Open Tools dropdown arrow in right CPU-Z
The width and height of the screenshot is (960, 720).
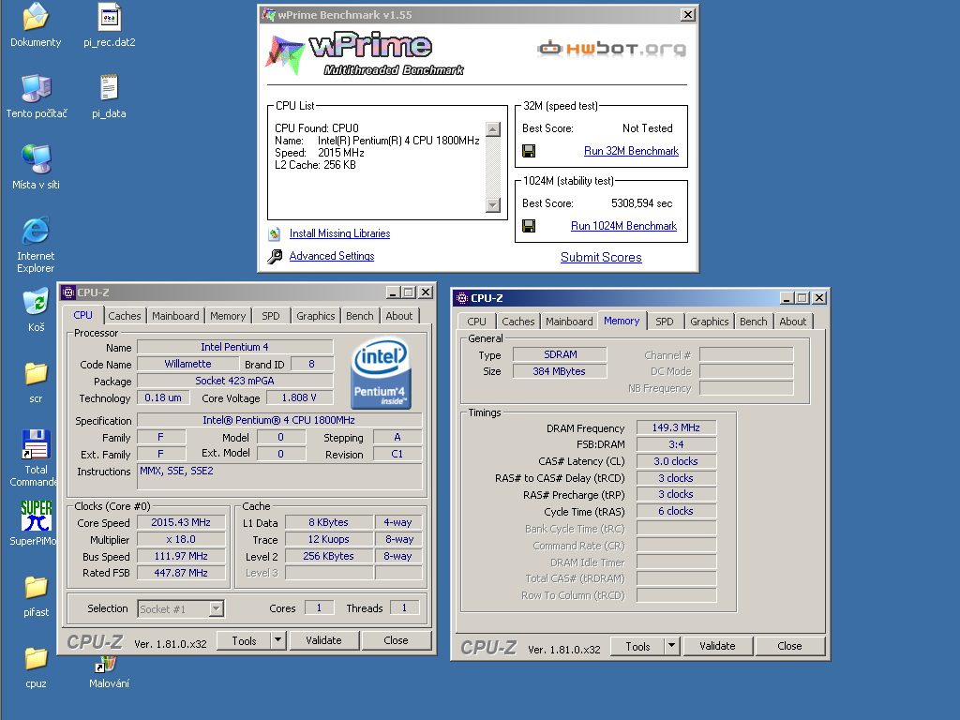tap(671, 646)
